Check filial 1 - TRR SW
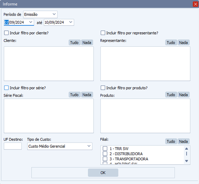 (105, 149)
